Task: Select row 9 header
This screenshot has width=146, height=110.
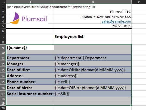Action: (3, 48)
